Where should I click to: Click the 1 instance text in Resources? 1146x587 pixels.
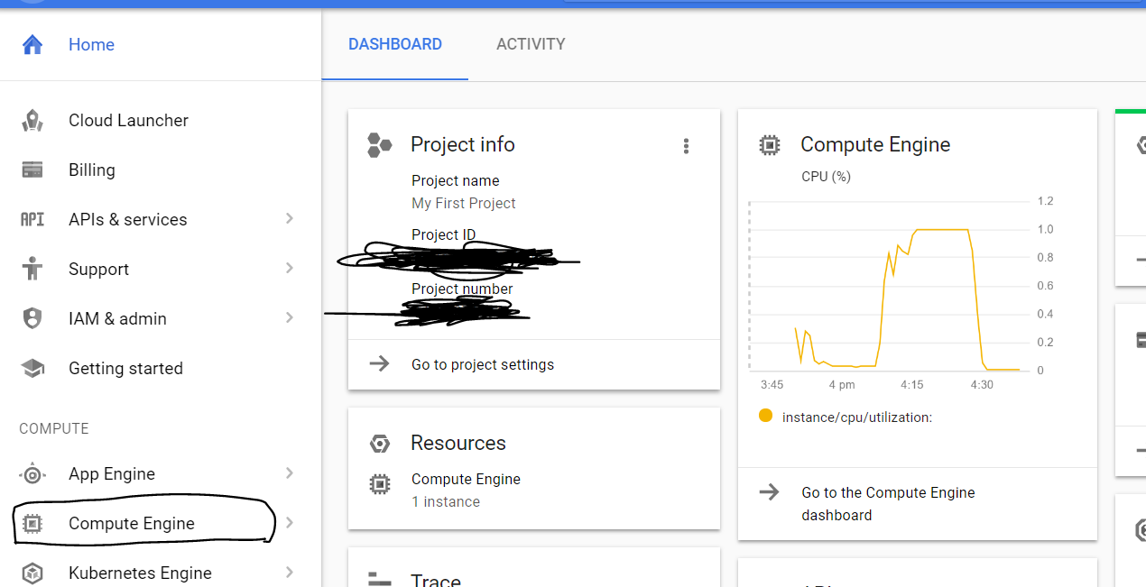(446, 501)
